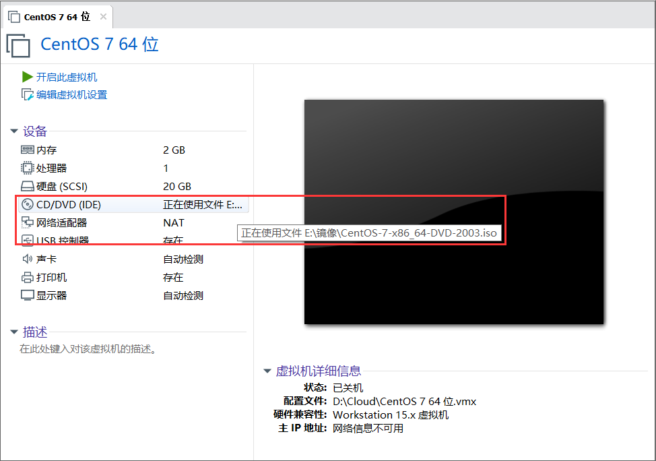
Task: Select the 网络适配器 device row
Action: (133, 223)
